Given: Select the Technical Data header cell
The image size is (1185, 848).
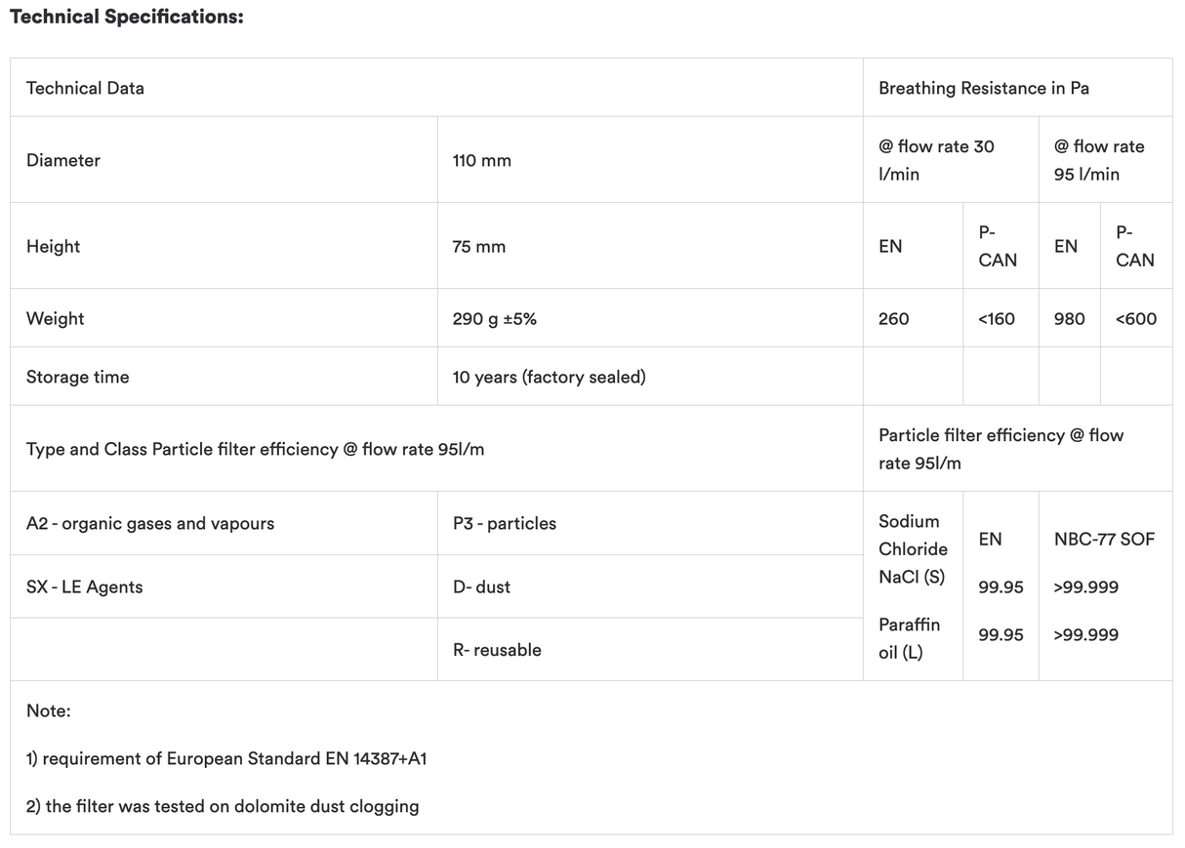Looking at the screenshot, I should 85,88.
